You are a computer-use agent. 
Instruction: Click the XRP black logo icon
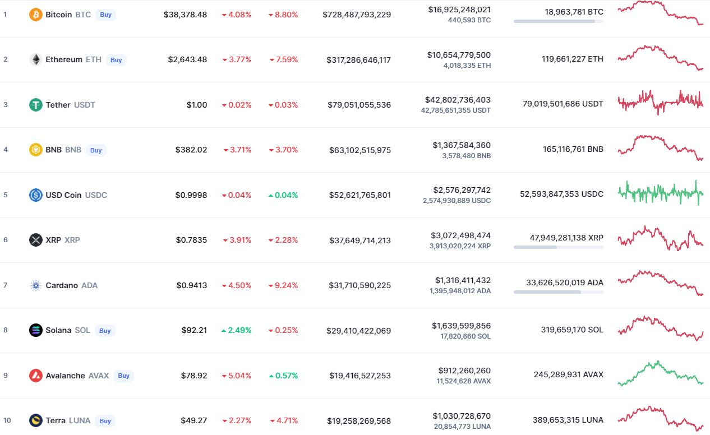click(x=36, y=240)
